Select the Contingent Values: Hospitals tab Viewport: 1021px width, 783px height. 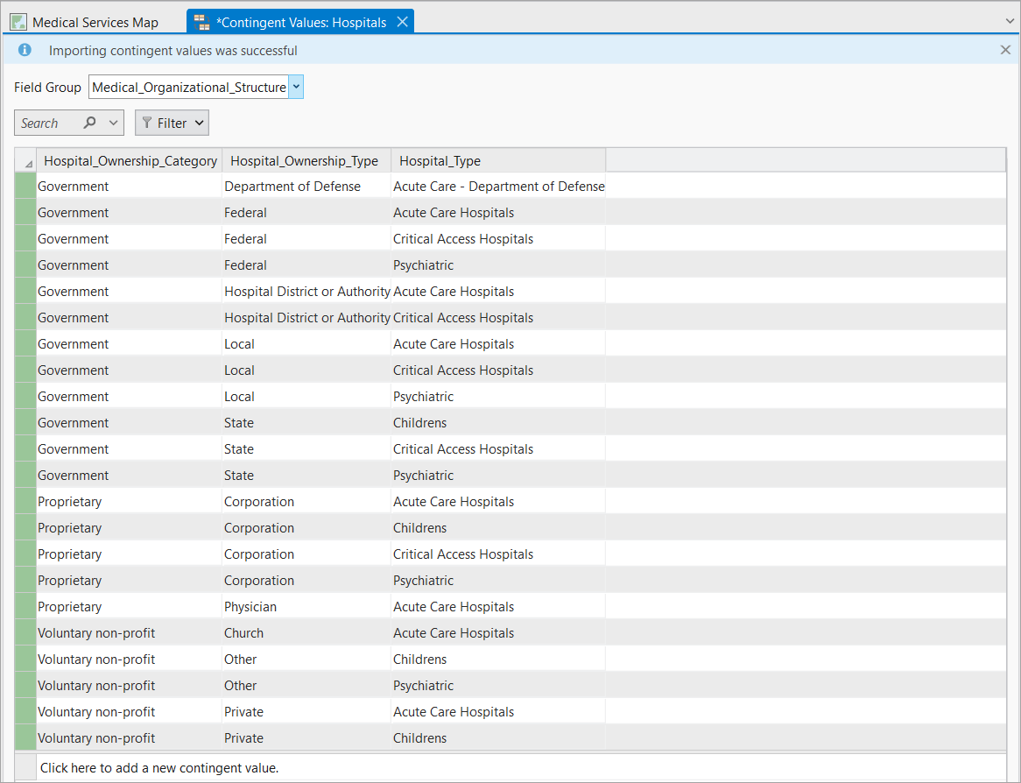[x=301, y=22]
